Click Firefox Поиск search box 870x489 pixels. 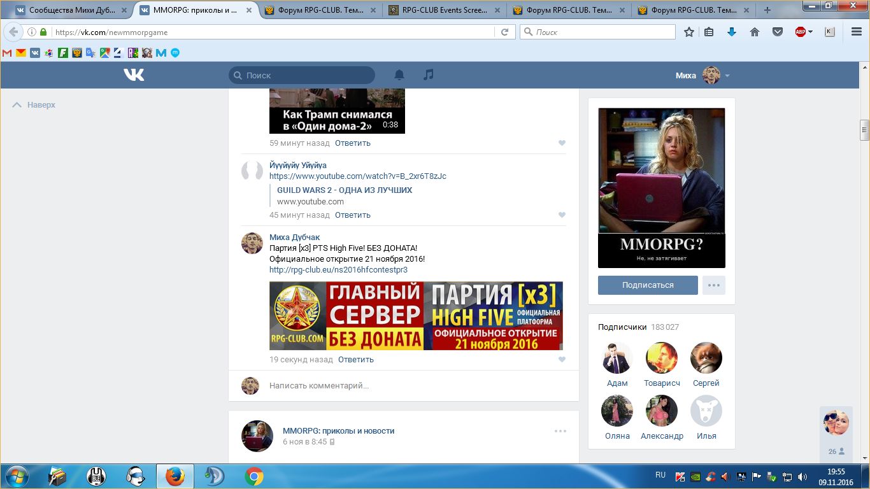pos(597,32)
